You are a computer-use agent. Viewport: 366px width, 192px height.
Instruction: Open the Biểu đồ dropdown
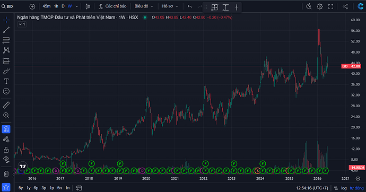(144, 6)
